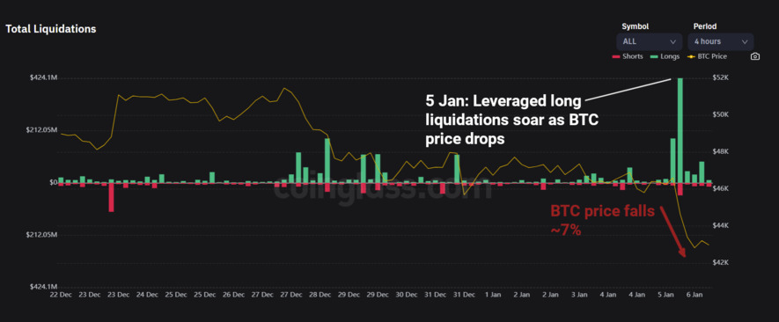779x322 pixels.
Task: Toggle the Longs legend series
Action: pos(665,56)
